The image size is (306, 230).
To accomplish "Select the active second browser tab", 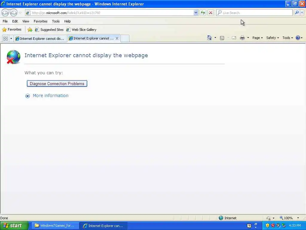I will (91, 38).
